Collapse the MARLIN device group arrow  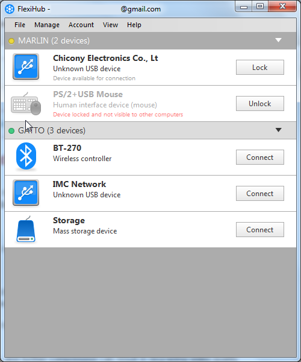click(279, 40)
